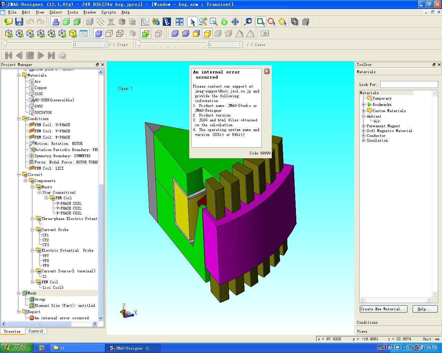The width and height of the screenshot is (442, 353).
Task: Collapse the Current Probe node
Action: click(x=32, y=230)
